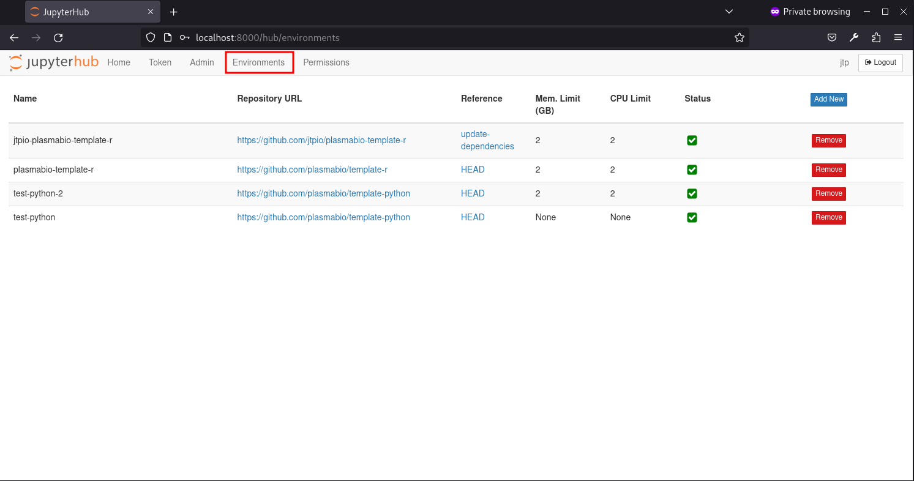Click the status checkmark for test-python

(x=692, y=217)
